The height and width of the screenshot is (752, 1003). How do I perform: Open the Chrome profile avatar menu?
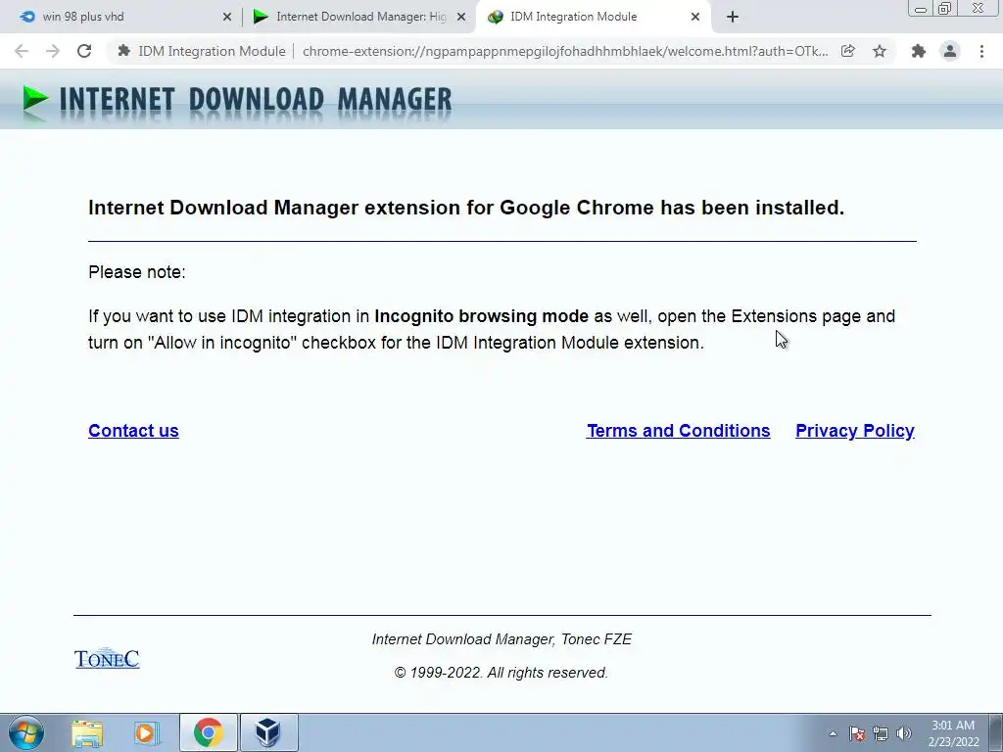pos(950,51)
